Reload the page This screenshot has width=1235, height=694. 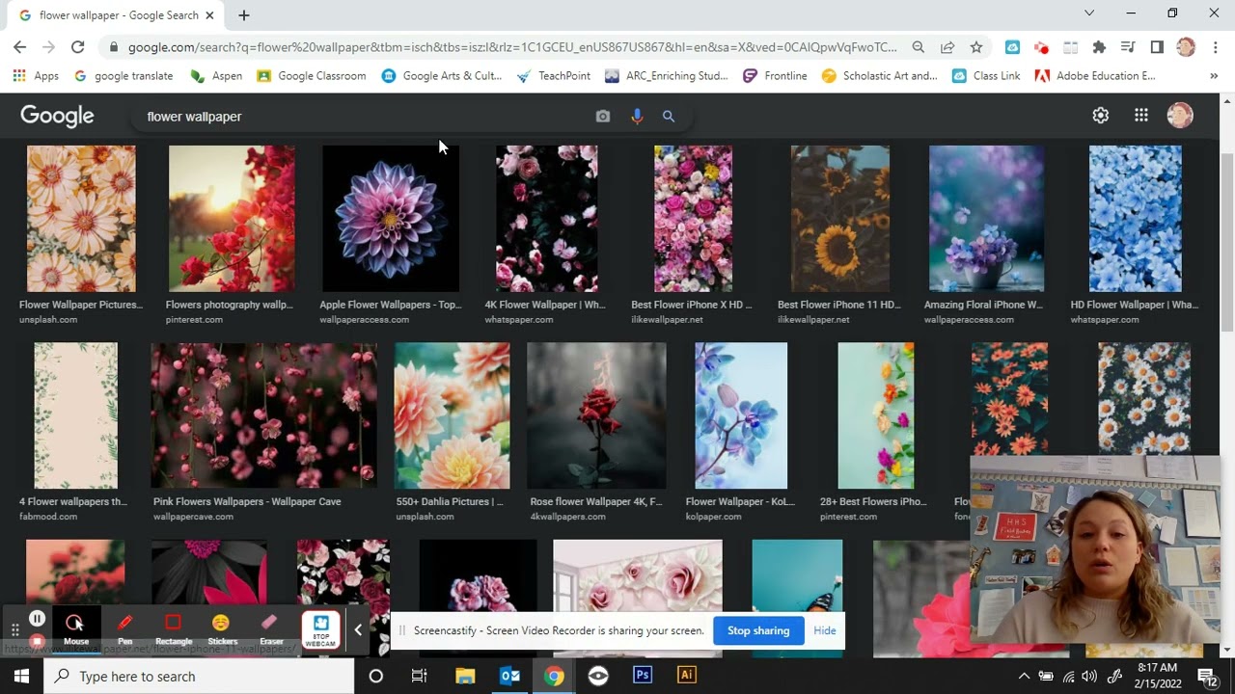tap(78, 47)
